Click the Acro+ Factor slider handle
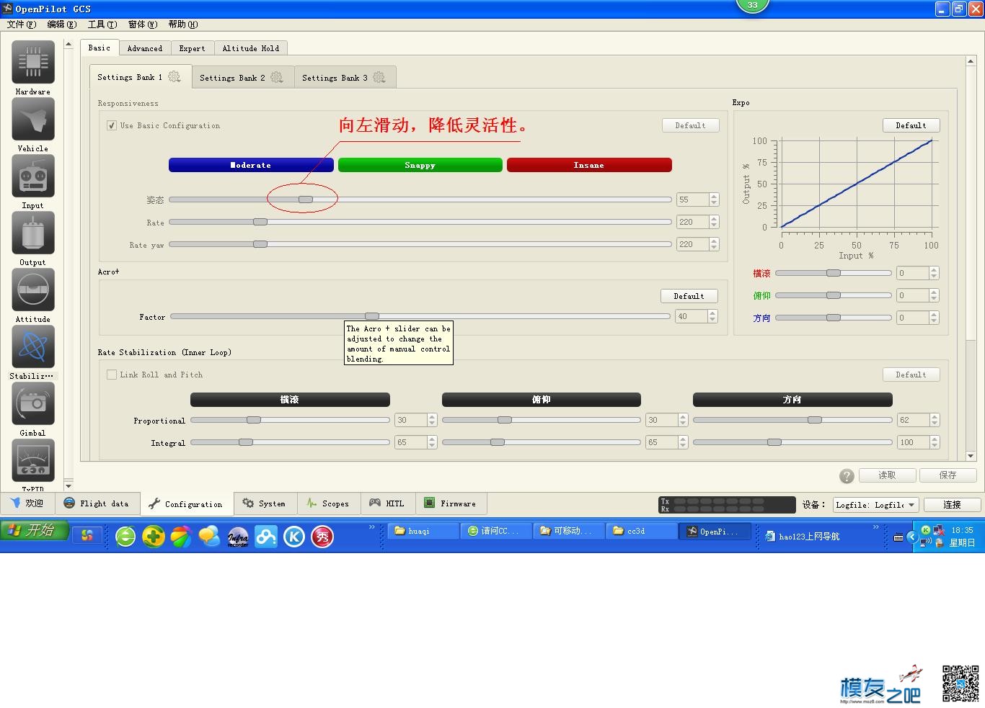985x708 pixels. [372, 316]
